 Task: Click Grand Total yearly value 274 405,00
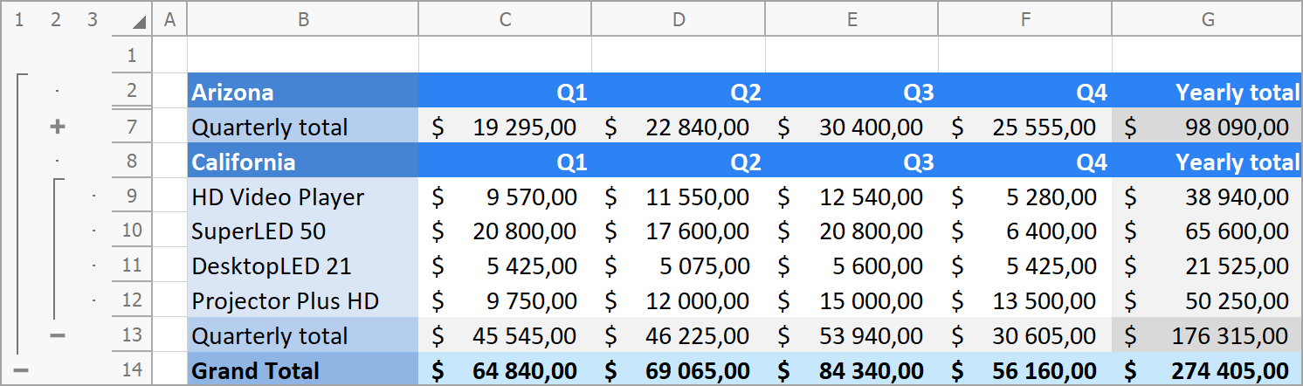click(x=1207, y=370)
